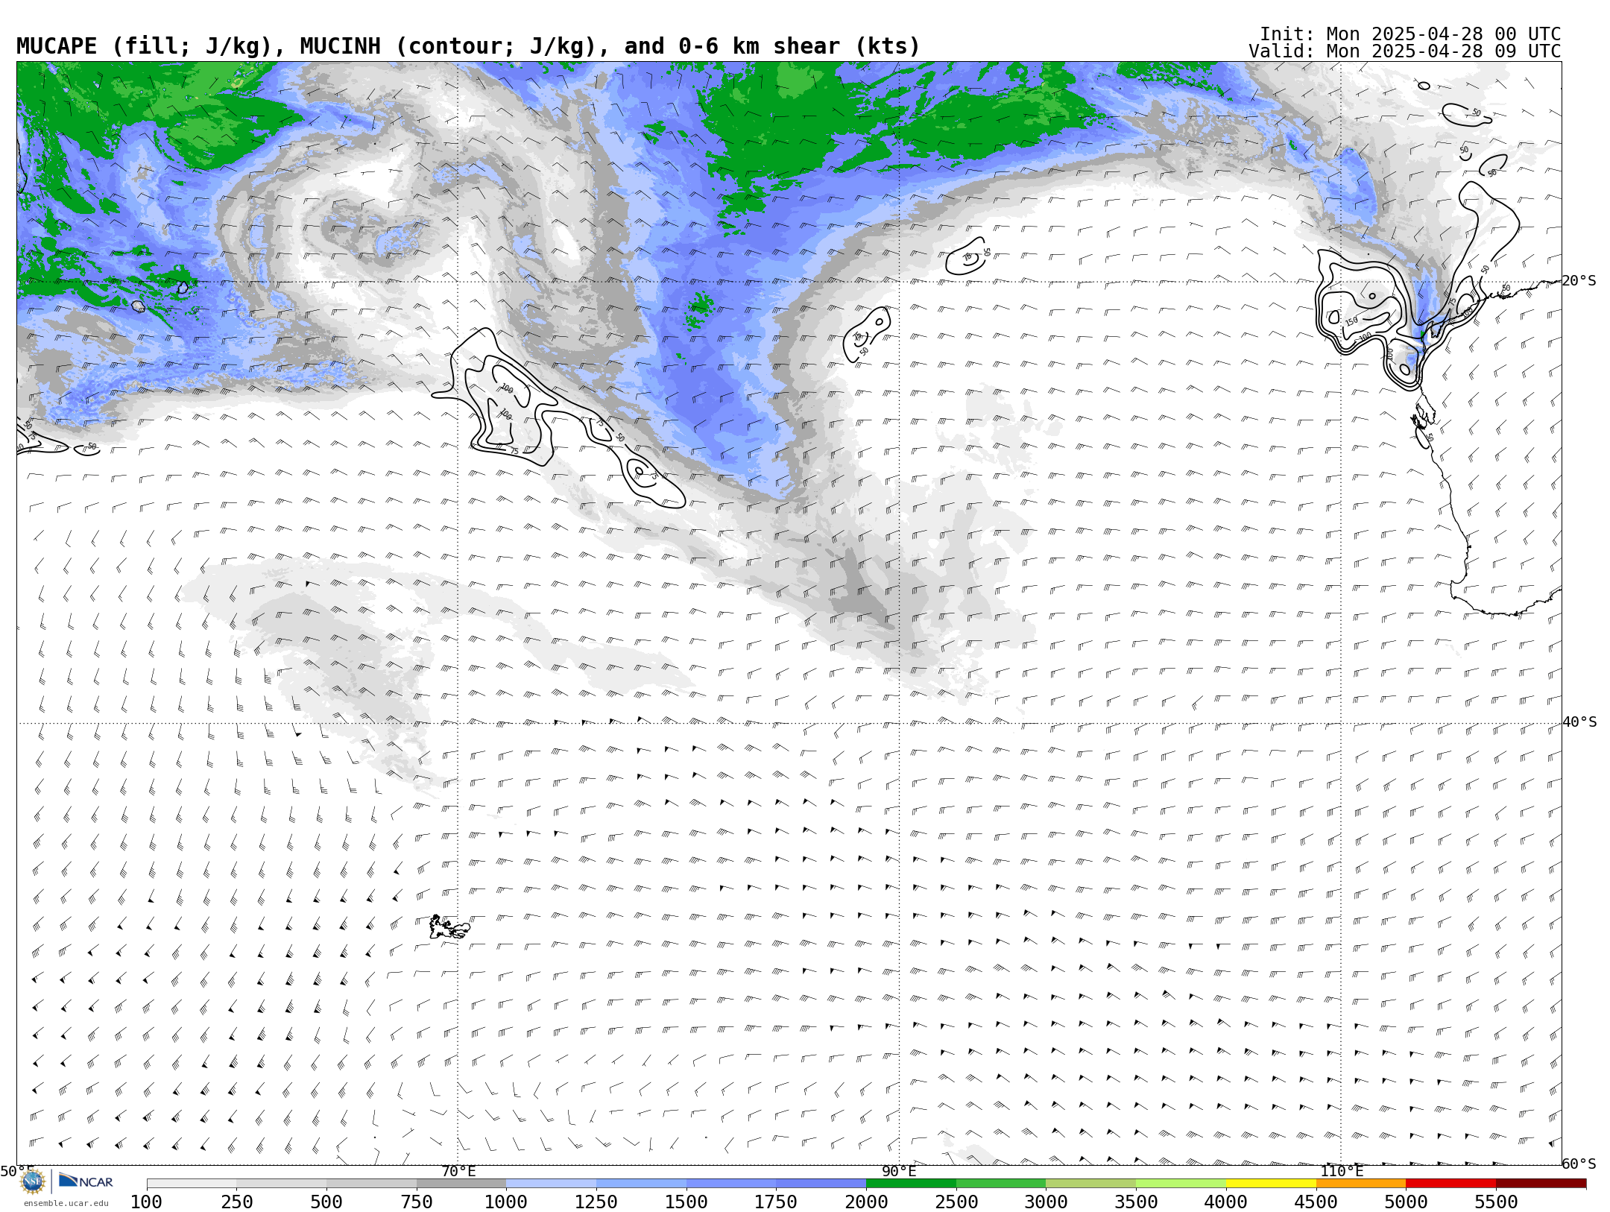Click the colorbar tick label 250
This screenshot has height=1212, width=1610.
tap(236, 1202)
